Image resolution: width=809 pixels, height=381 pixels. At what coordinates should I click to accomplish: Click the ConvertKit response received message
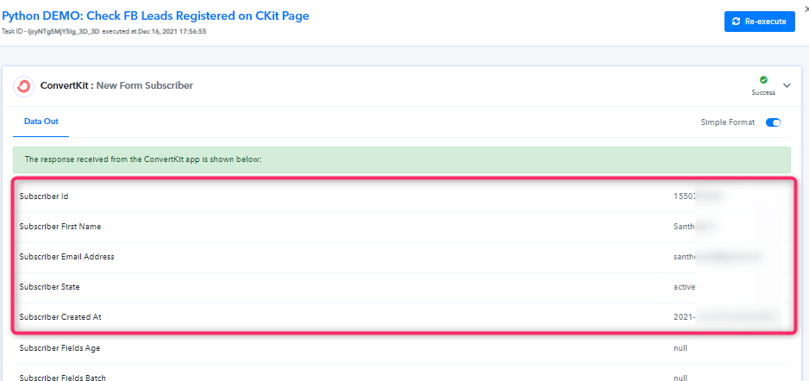click(143, 159)
